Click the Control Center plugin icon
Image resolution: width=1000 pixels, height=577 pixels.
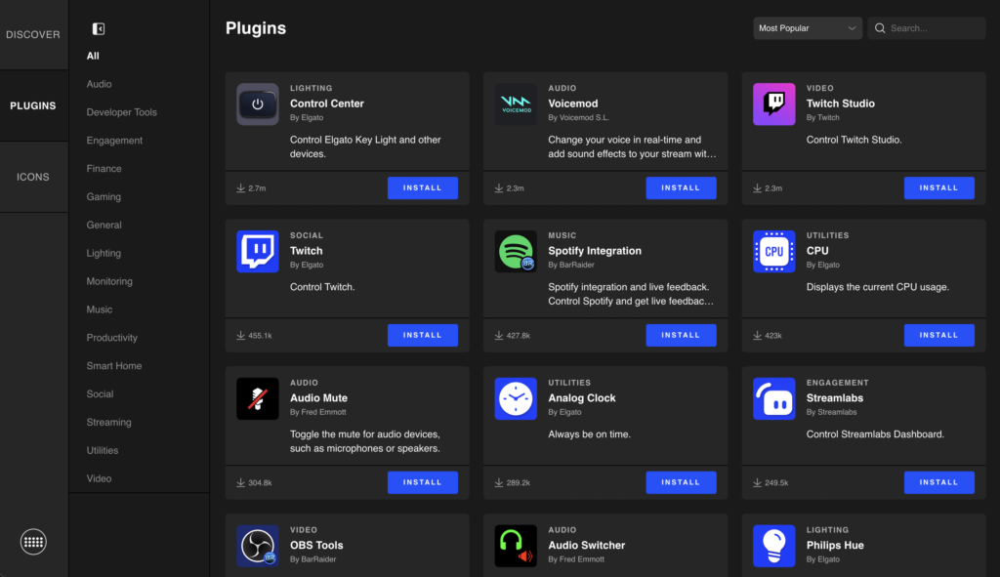258,104
